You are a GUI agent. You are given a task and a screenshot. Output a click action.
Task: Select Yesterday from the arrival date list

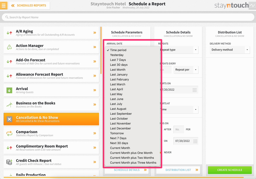132,55
